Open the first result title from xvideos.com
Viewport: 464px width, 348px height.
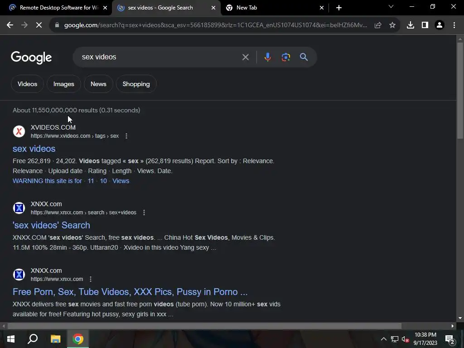point(34,149)
